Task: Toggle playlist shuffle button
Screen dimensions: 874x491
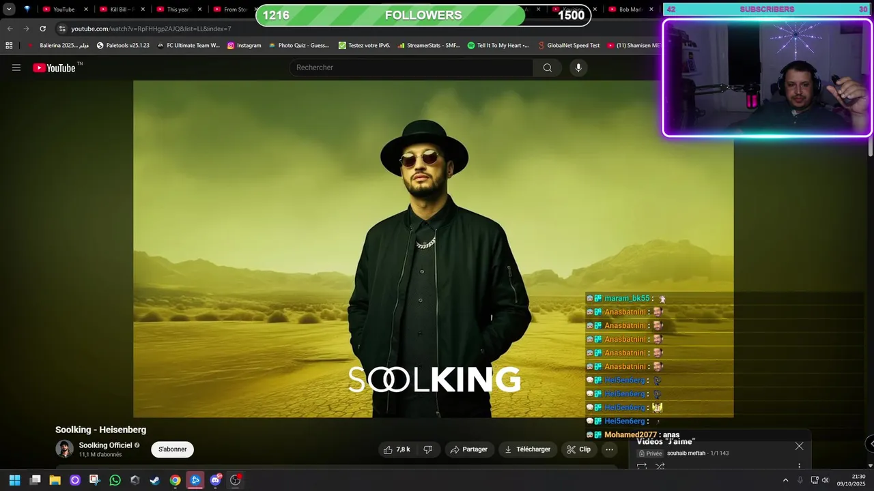Action: click(660, 466)
